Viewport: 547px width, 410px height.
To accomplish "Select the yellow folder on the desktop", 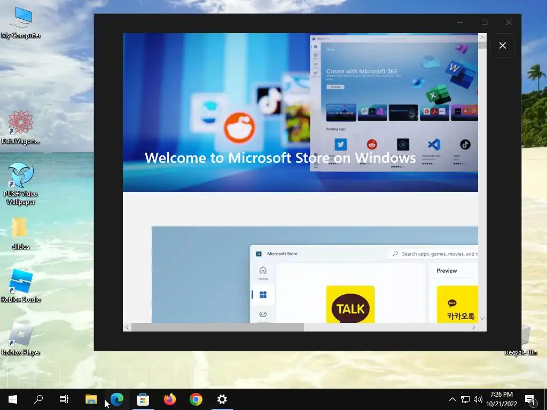I will (x=20, y=234).
